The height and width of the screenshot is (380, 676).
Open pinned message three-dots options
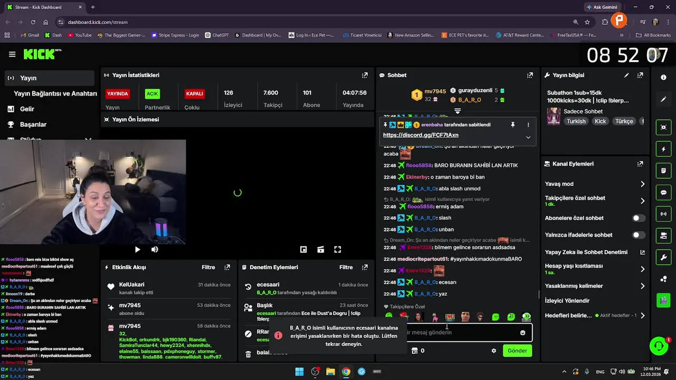pyautogui.click(x=528, y=125)
